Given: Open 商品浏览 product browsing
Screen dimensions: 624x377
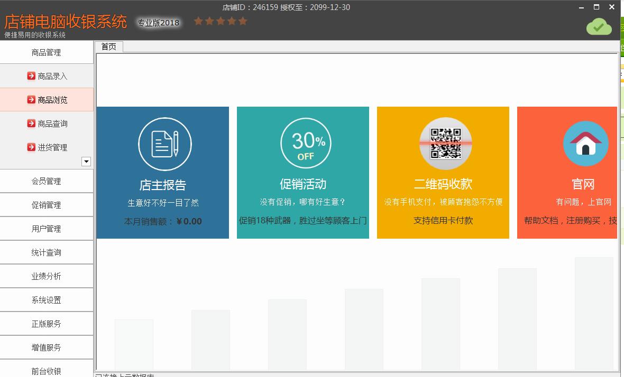Looking at the screenshot, I should coord(47,100).
